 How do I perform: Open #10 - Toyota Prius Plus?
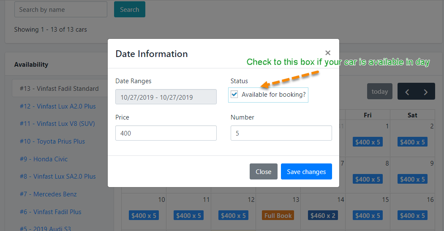click(52, 141)
